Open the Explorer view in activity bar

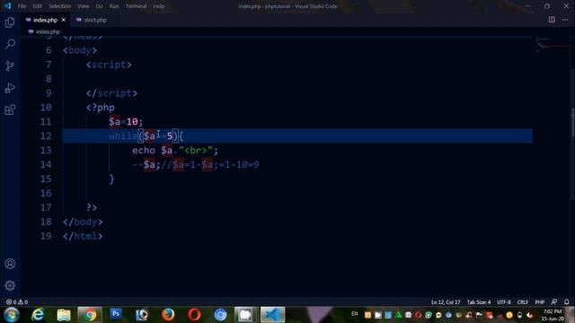coord(10,22)
